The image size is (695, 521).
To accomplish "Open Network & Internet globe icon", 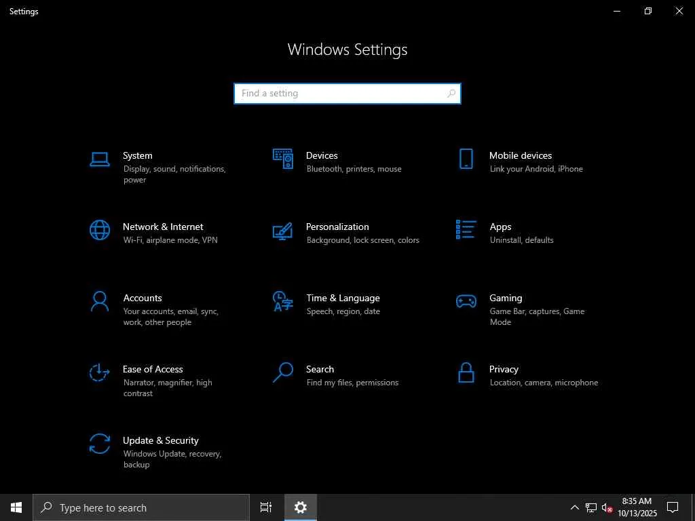I will (100, 230).
